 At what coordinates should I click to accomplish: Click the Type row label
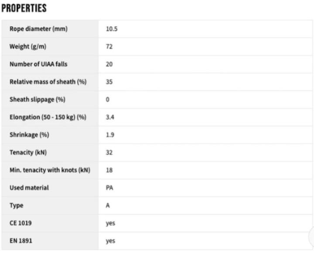[17, 205]
